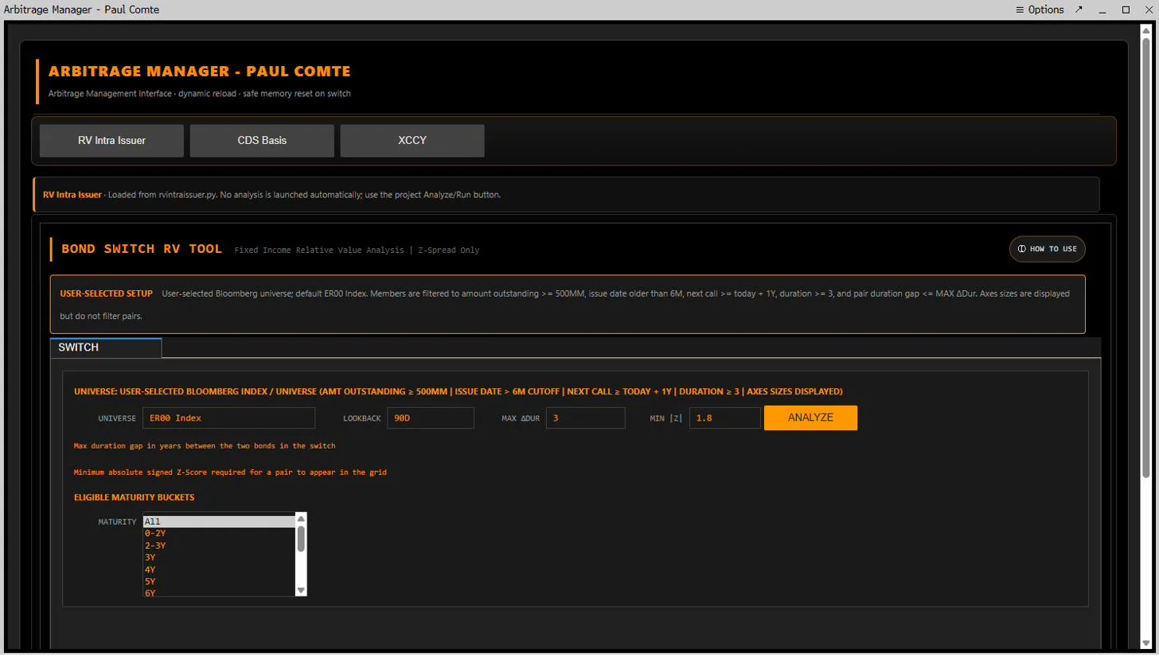Minimize the Arbitrage Manager window
This screenshot has width=1159, height=668.
(x=1102, y=10)
